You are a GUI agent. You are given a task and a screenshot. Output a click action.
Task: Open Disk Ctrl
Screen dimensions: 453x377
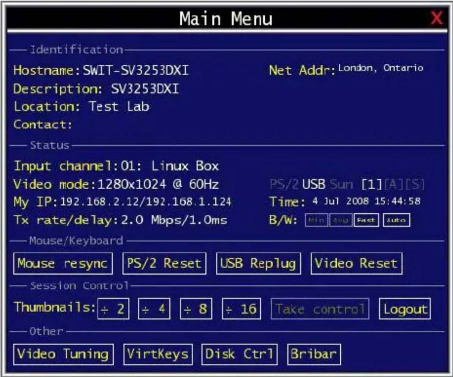[x=240, y=354]
